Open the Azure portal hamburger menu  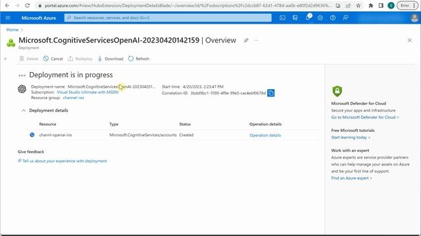coord(8,18)
